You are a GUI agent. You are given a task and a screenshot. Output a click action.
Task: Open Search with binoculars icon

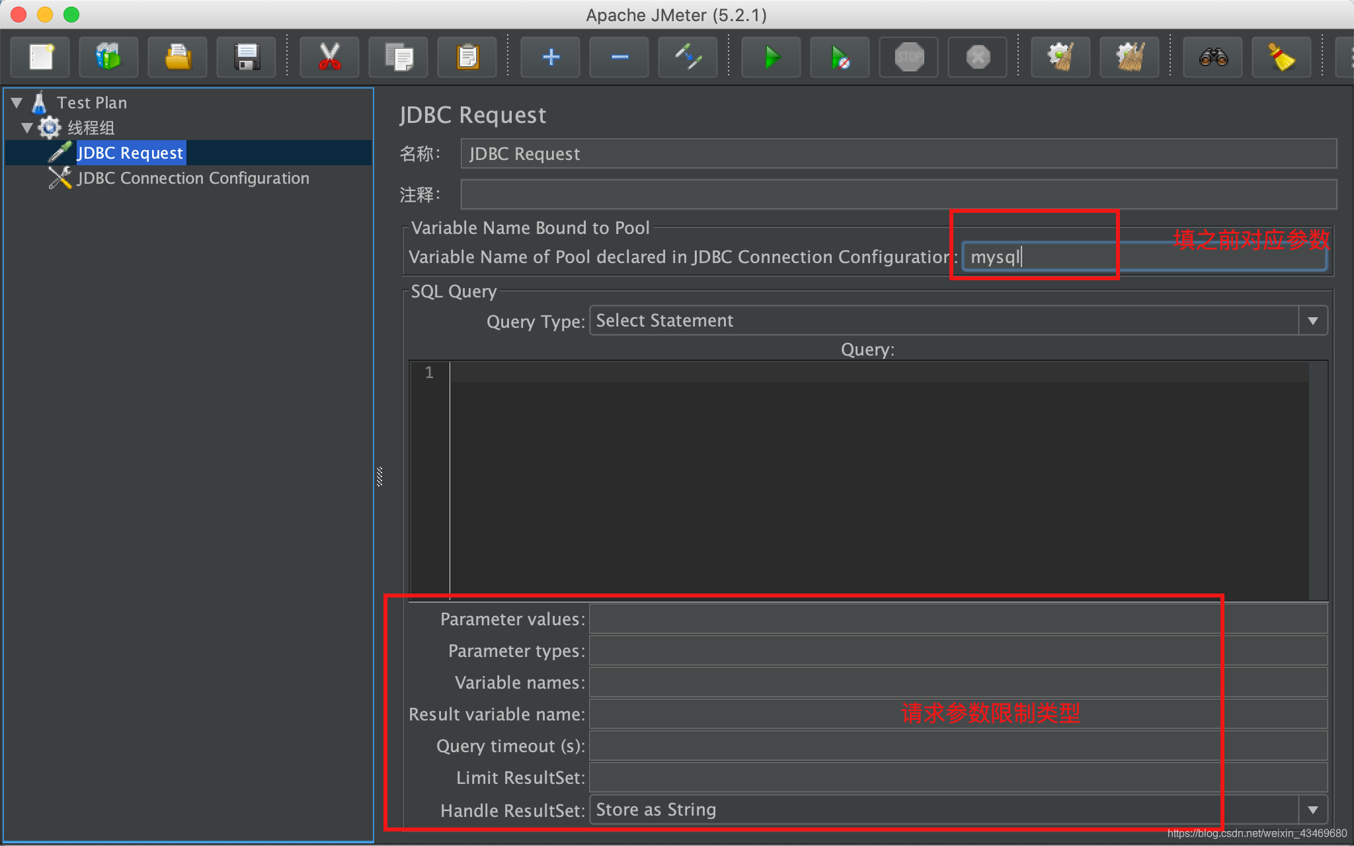point(1213,58)
